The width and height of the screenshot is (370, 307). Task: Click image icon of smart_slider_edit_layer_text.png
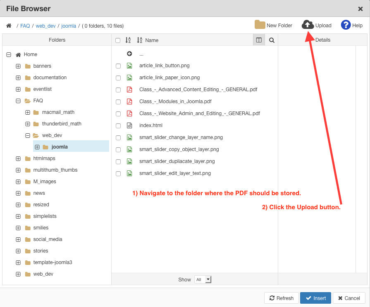(x=129, y=173)
